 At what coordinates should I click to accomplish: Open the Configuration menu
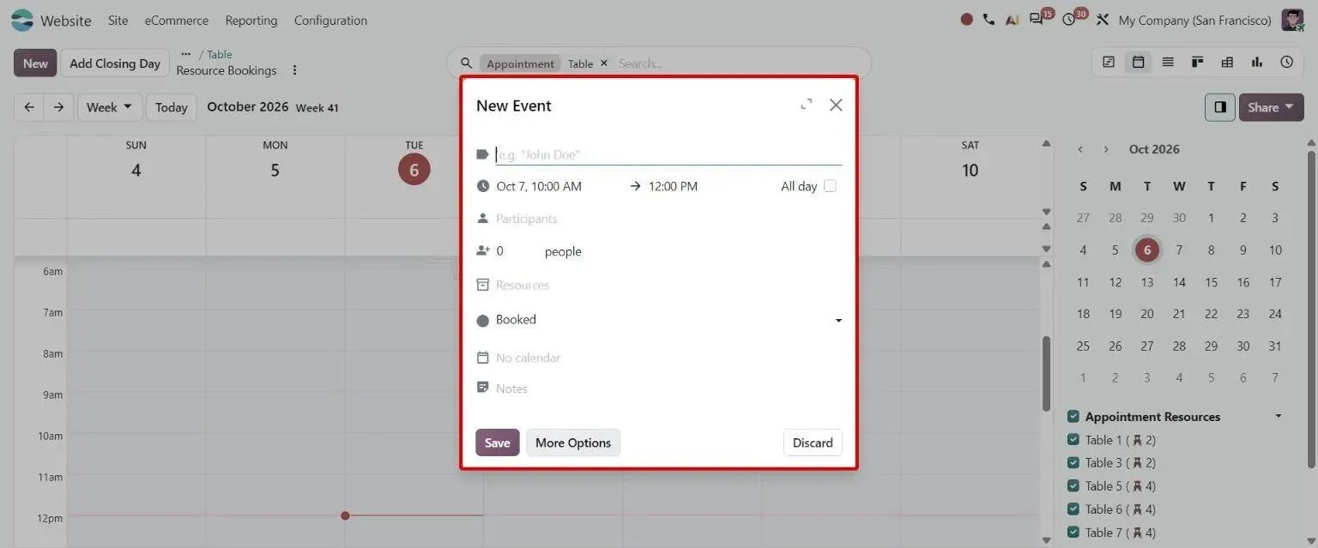(330, 21)
